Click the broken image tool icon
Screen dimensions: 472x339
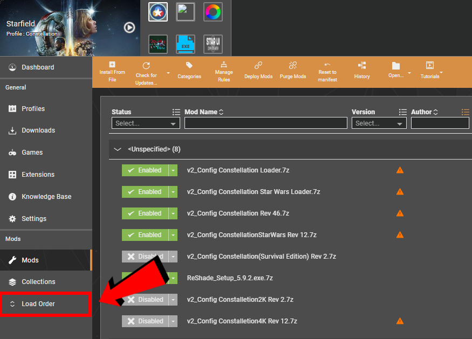(x=186, y=12)
